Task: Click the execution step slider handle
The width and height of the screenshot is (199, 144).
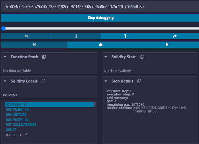Action: 3,28
